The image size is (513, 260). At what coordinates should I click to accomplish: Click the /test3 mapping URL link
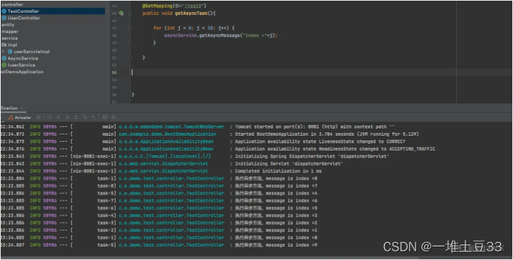(194, 6)
